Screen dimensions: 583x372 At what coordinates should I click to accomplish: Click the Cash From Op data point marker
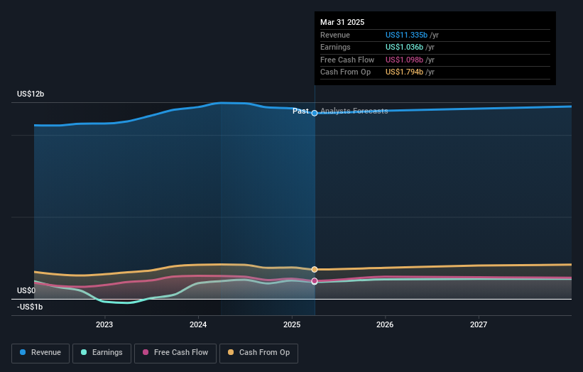coord(315,270)
